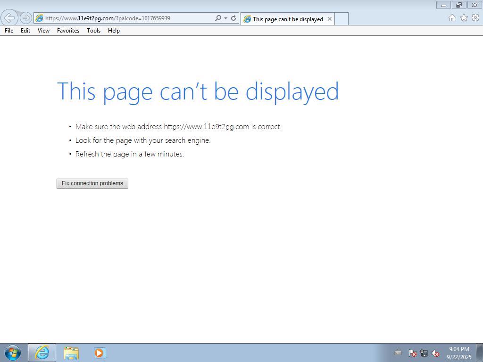Click the Back navigation arrow button
Screen dimensions: 483x362
[9, 18]
